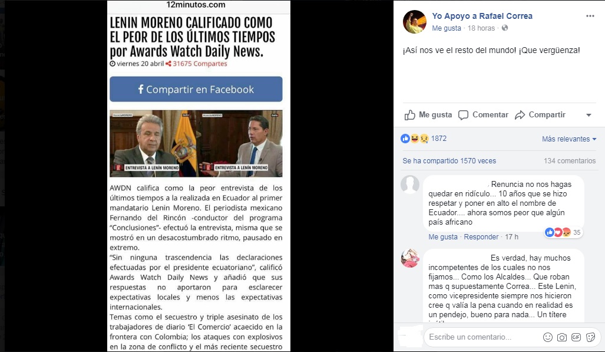This screenshot has height=352, width=605.
Task: Click the Comentar speech bubble icon
Action: (x=463, y=115)
